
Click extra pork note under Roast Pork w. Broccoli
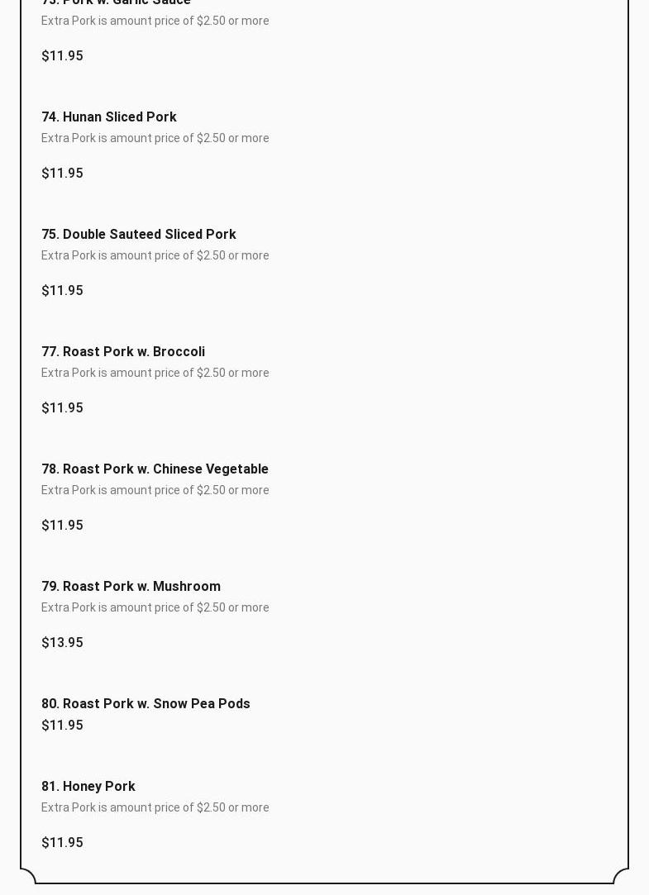click(x=155, y=373)
